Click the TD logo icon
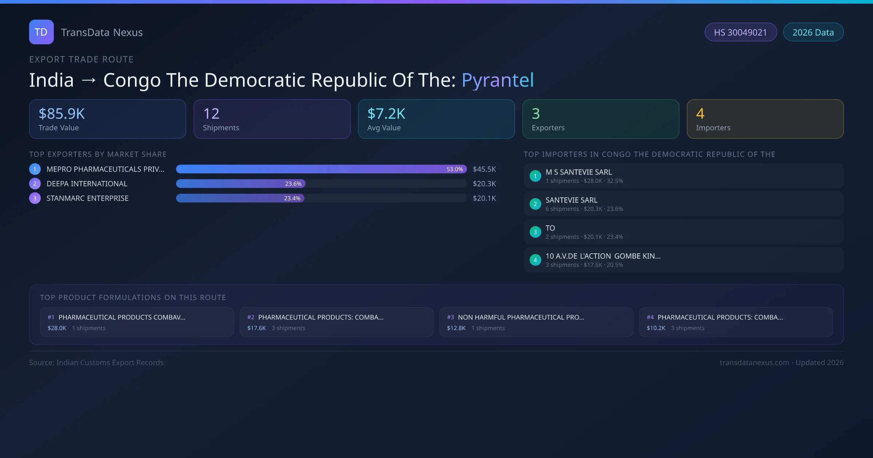Viewport: 873px width, 458px height. 41,32
